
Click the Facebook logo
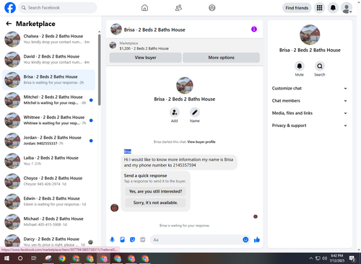click(10, 8)
